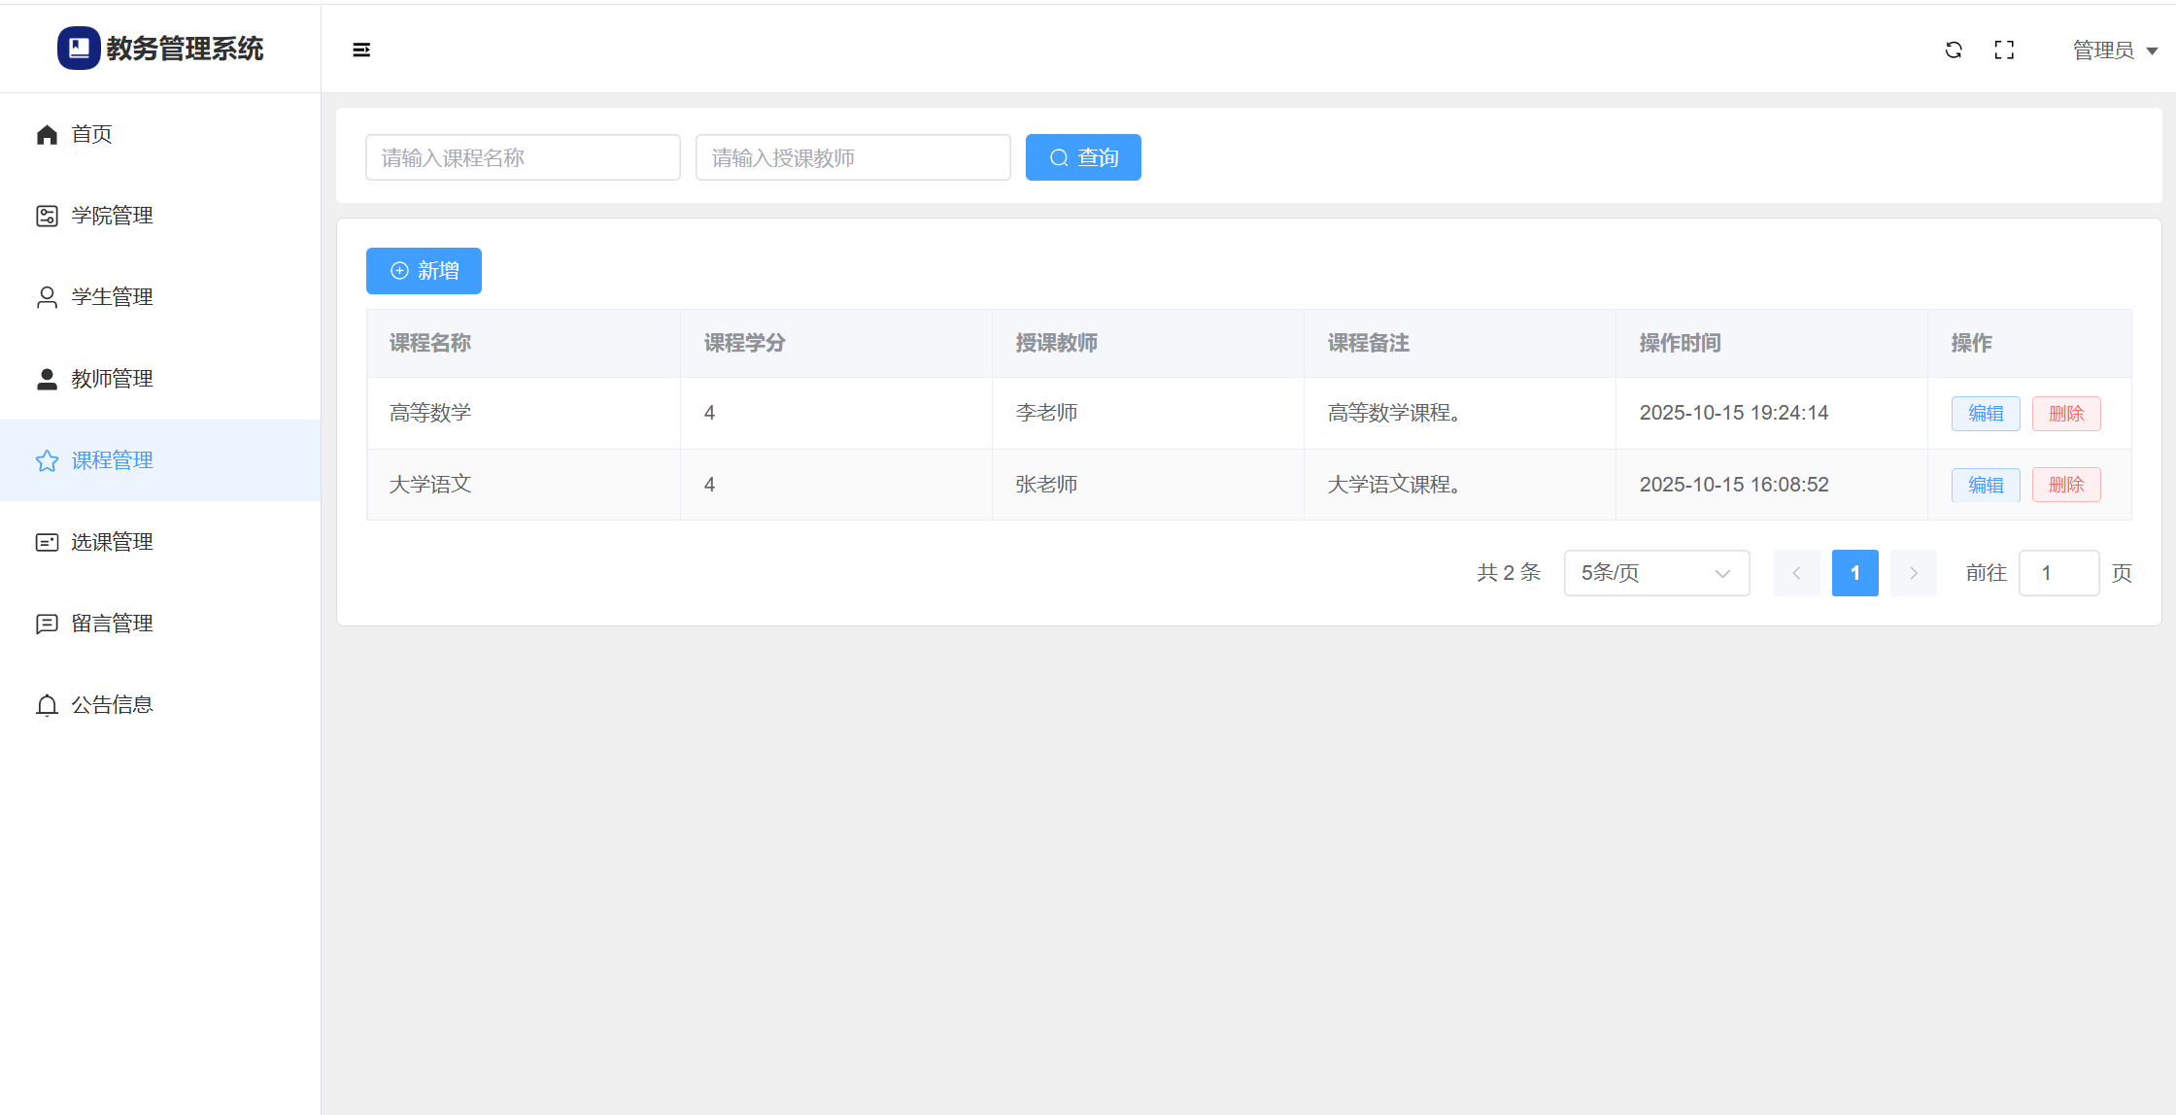Open the 管理员 user dropdown
This screenshot has height=1115, width=2176.
(x=2114, y=50)
